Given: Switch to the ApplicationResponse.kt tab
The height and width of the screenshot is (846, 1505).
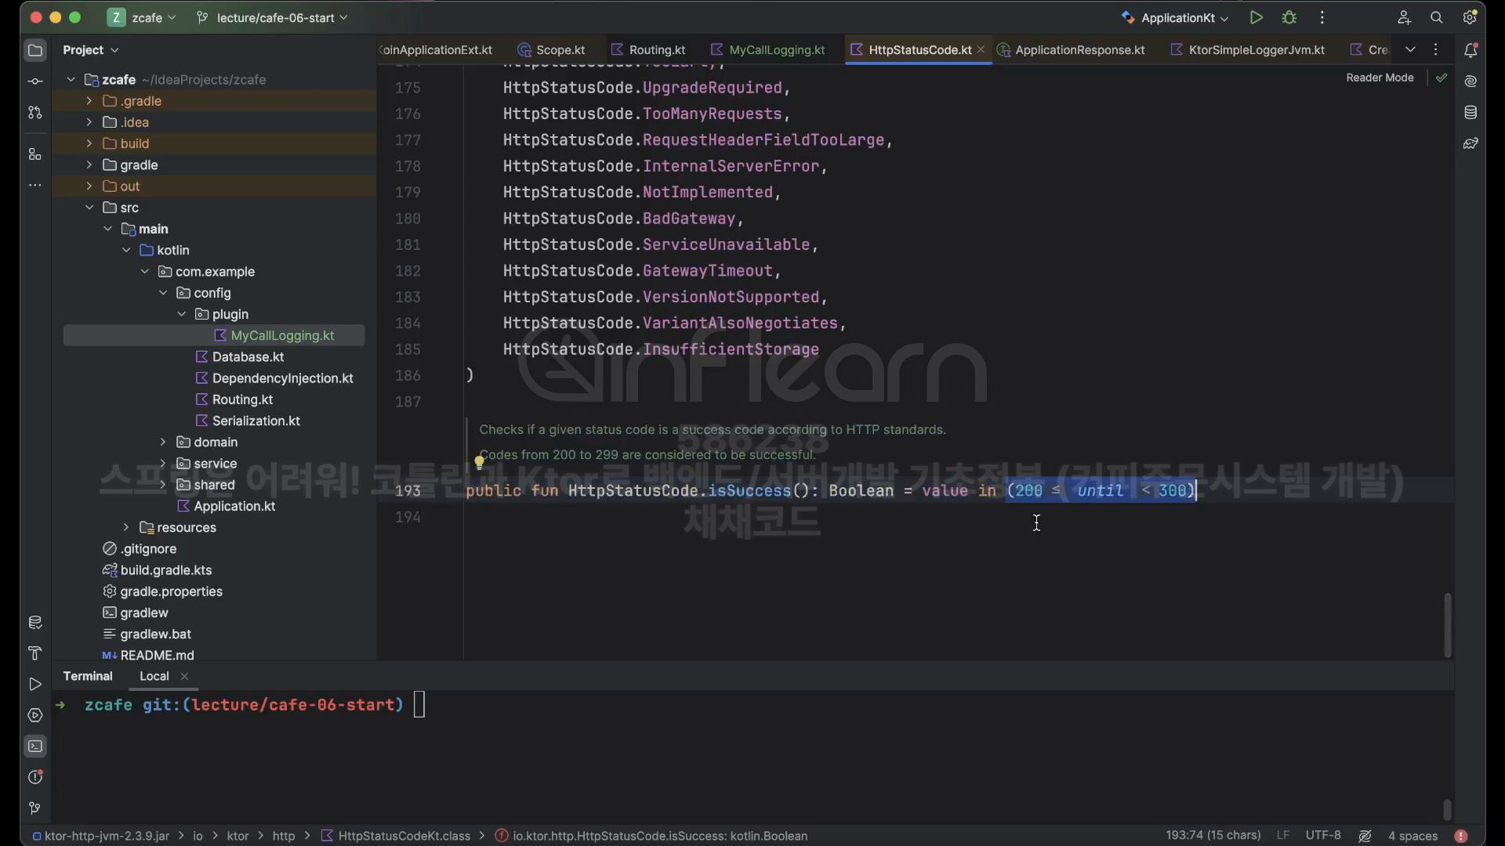Looking at the screenshot, I should coord(1071,50).
